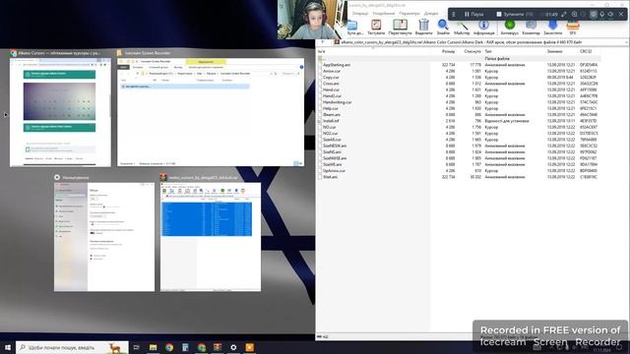Click the WinRAR Virus scan (Антивірус) icon
The image size is (630, 354).
[510, 25]
